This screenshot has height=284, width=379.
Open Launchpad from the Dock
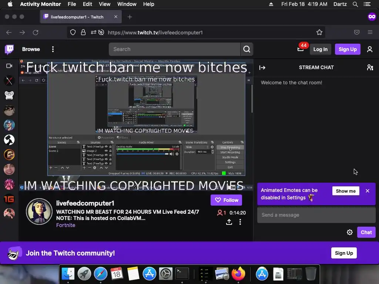[x=84, y=274]
